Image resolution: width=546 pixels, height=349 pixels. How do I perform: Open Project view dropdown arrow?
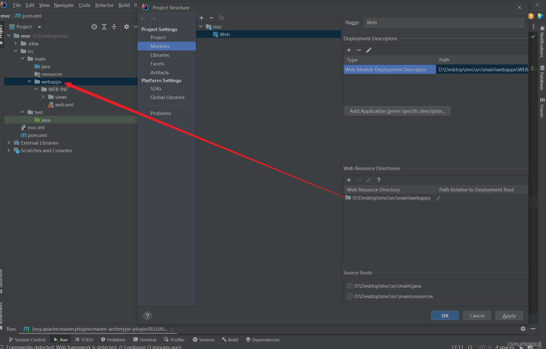coord(39,27)
